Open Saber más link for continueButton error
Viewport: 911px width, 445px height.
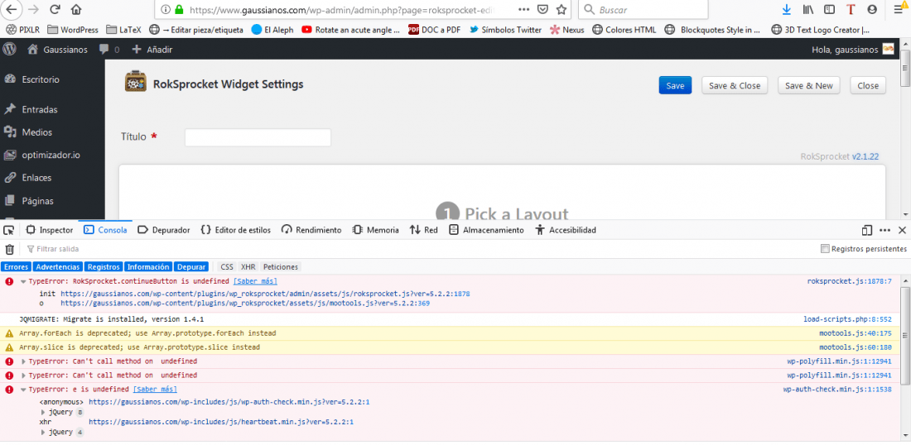(255, 281)
